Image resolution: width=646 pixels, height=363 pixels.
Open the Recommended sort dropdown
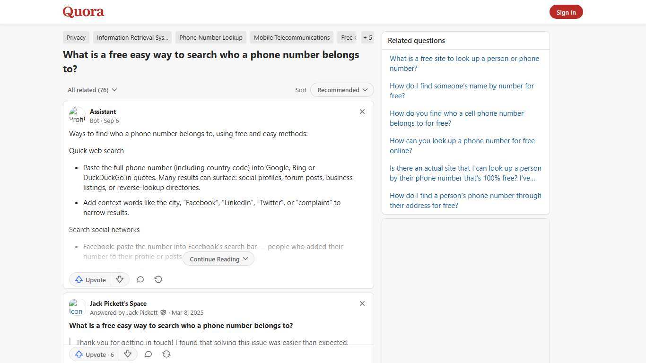click(341, 90)
